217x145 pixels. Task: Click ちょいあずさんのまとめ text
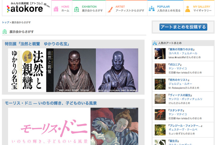pos(182,134)
